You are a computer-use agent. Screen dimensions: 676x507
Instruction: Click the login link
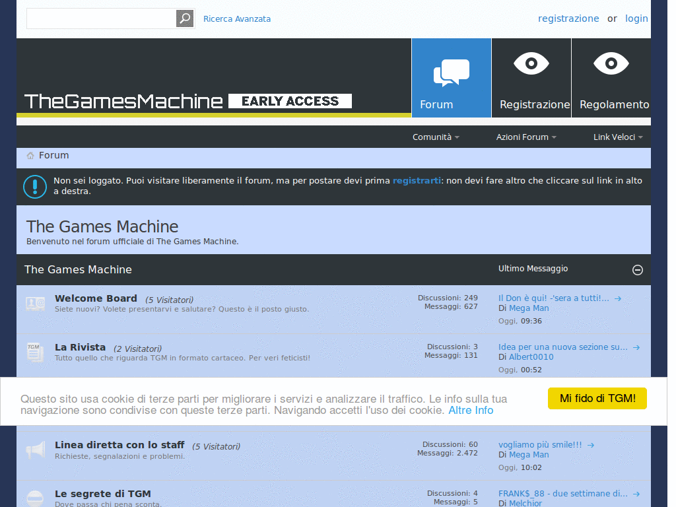(x=636, y=18)
